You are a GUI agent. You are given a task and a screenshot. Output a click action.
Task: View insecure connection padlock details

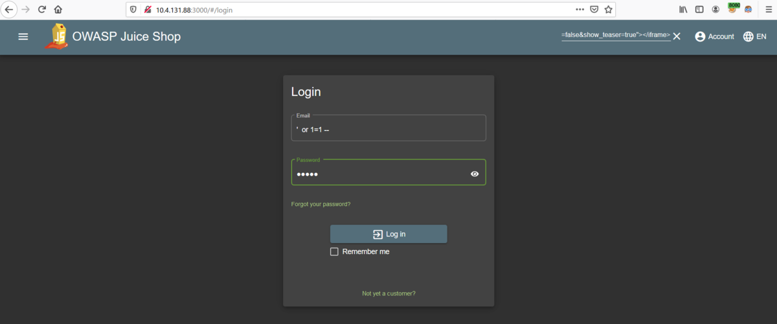[148, 10]
